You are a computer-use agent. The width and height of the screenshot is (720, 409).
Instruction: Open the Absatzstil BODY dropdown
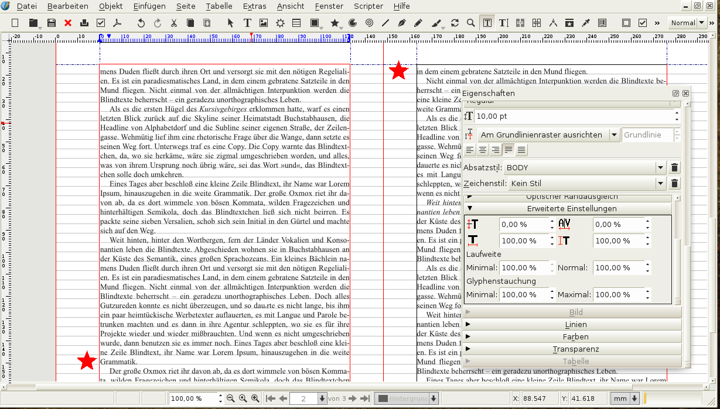(x=660, y=167)
